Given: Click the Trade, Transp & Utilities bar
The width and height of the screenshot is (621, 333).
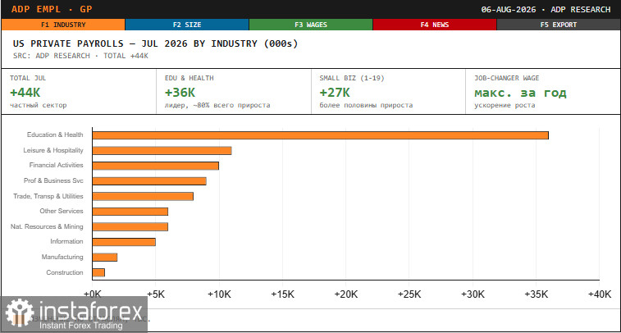Looking at the screenshot, I should tap(143, 196).
